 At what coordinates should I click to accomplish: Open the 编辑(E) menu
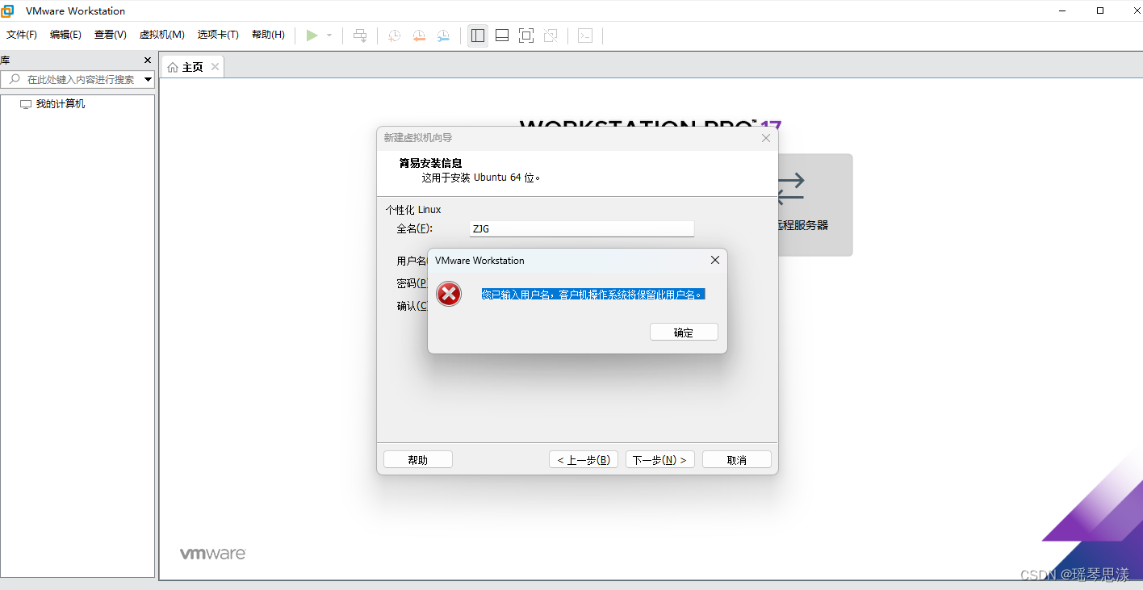point(65,35)
